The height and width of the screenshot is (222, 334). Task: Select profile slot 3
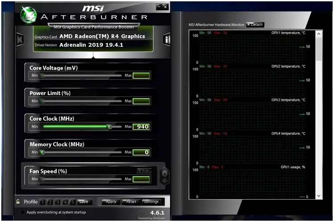[57, 202]
